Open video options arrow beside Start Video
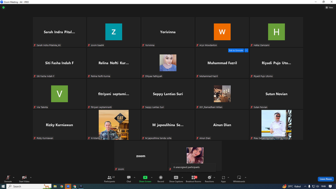The height and width of the screenshot is (189, 336). pyautogui.click(x=31, y=177)
